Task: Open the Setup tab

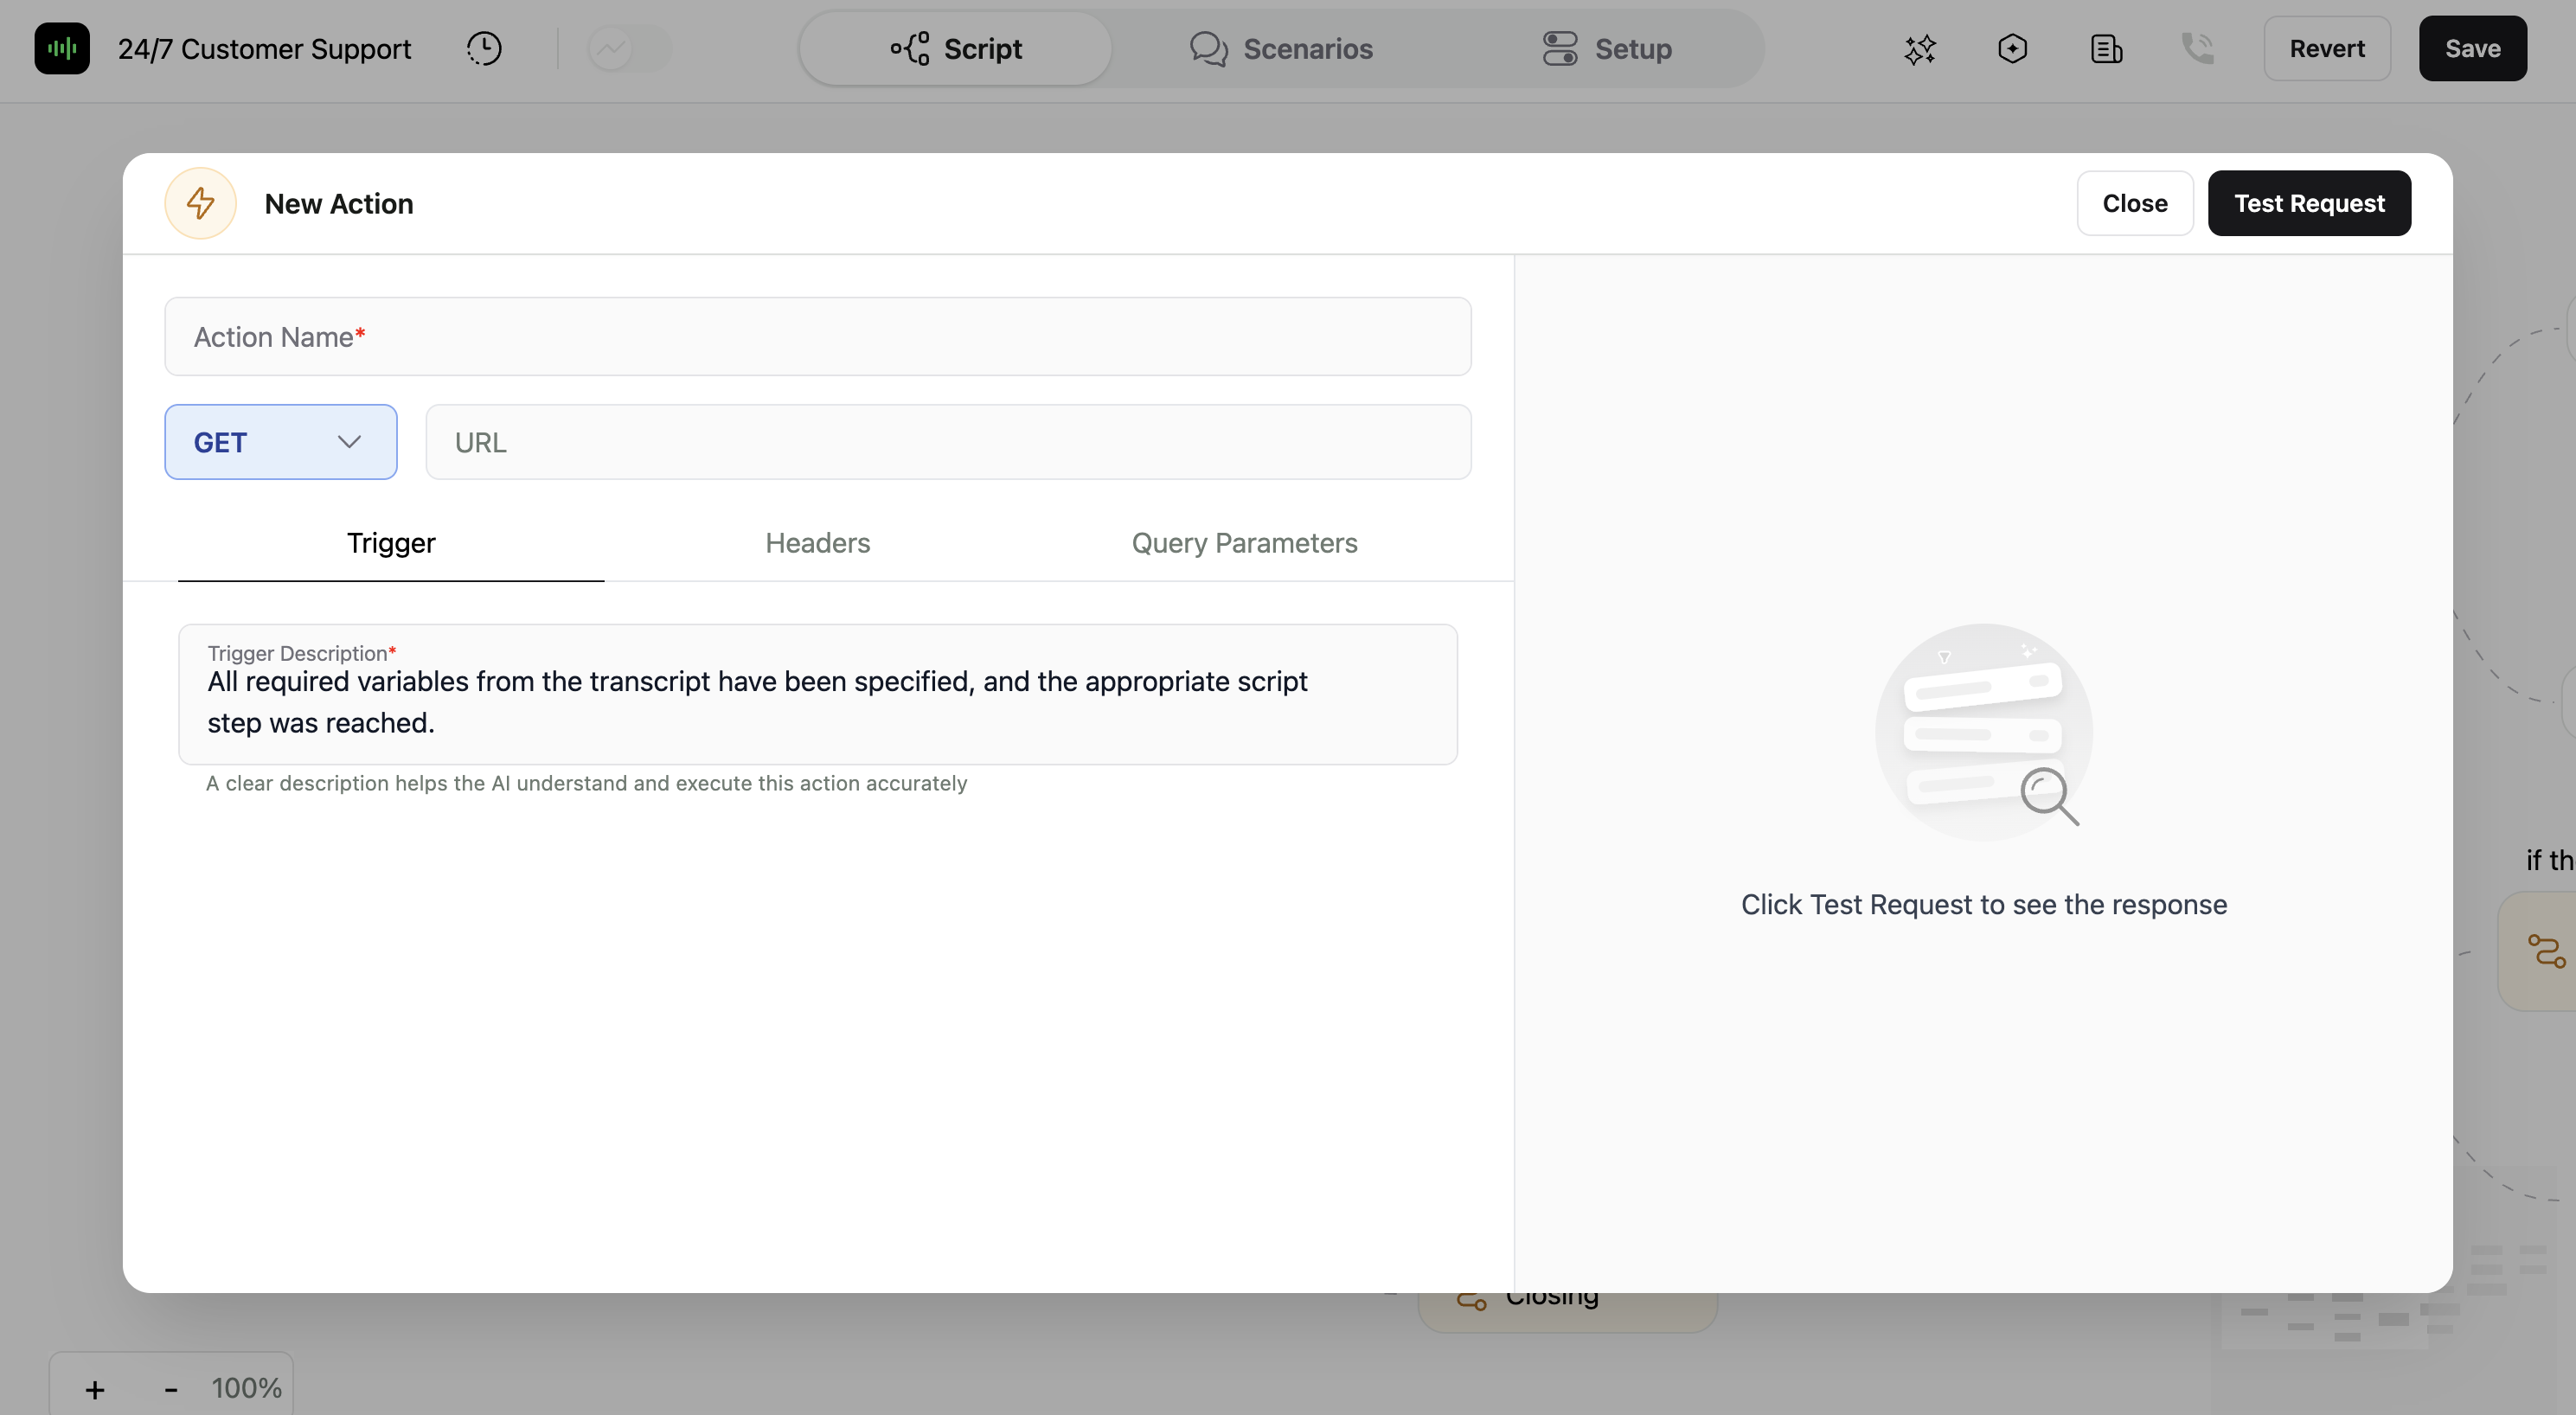Action: (1606, 48)
